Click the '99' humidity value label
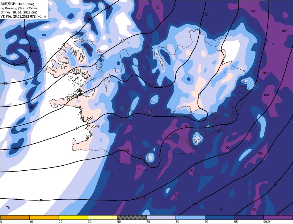This screenshot has height=224, width=293. 88,19
